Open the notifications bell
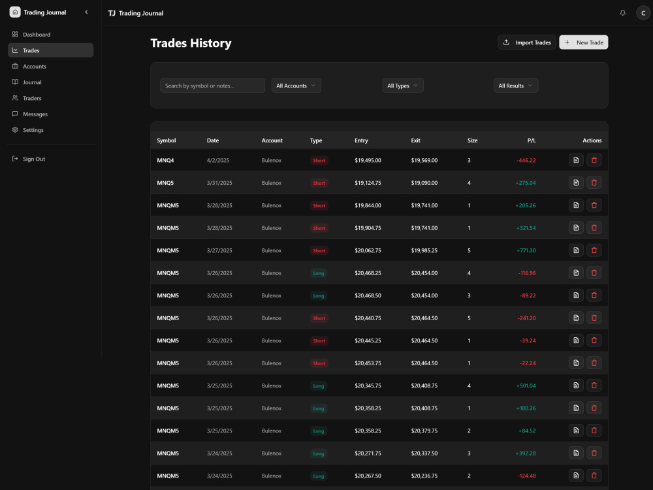This screenshot has height=490, width=653. [x=622, y=13]
